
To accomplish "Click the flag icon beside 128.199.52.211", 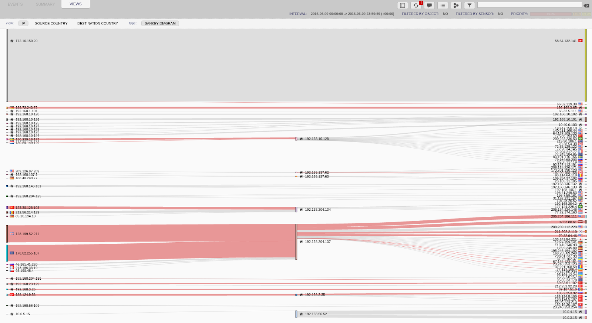I will point(12,234).
